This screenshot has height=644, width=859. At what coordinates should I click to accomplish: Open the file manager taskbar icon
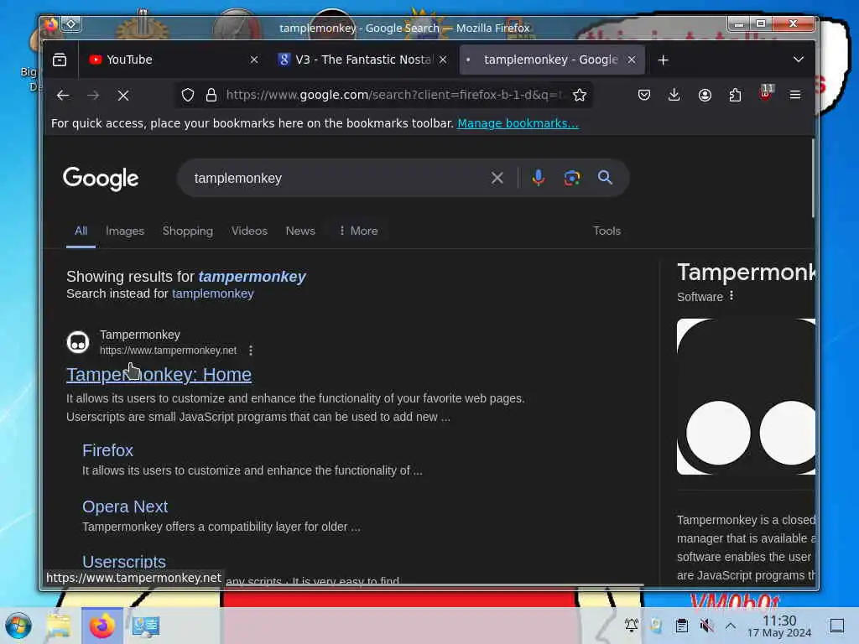tap(59, 626)
